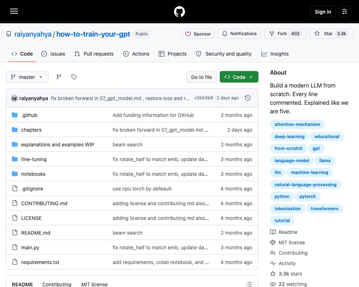This screenshot has width=359, height=287.
Task: Open 'use cpu torch by defeault' commit
Action: point(142,189)
